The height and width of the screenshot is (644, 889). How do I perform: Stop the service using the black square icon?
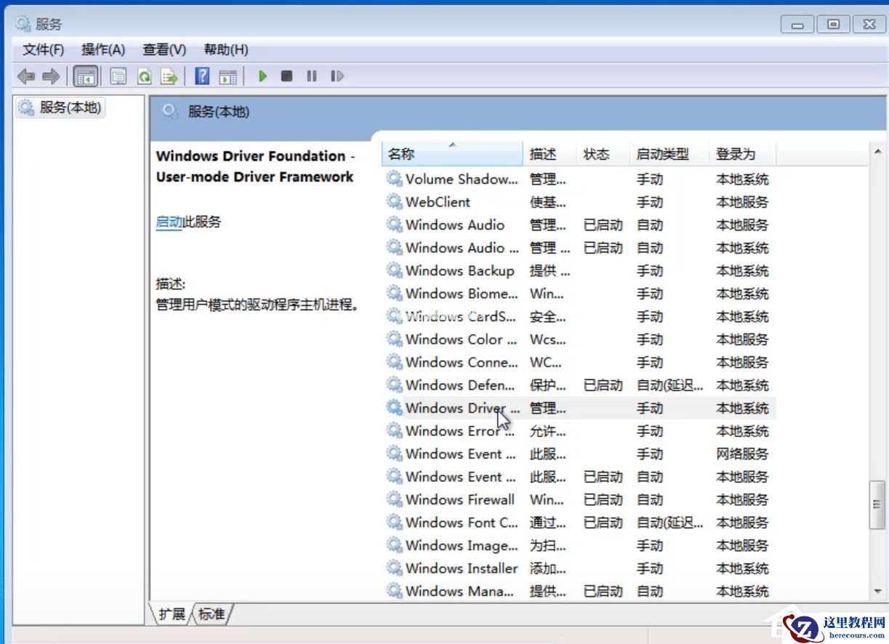(x=286, y=76)
